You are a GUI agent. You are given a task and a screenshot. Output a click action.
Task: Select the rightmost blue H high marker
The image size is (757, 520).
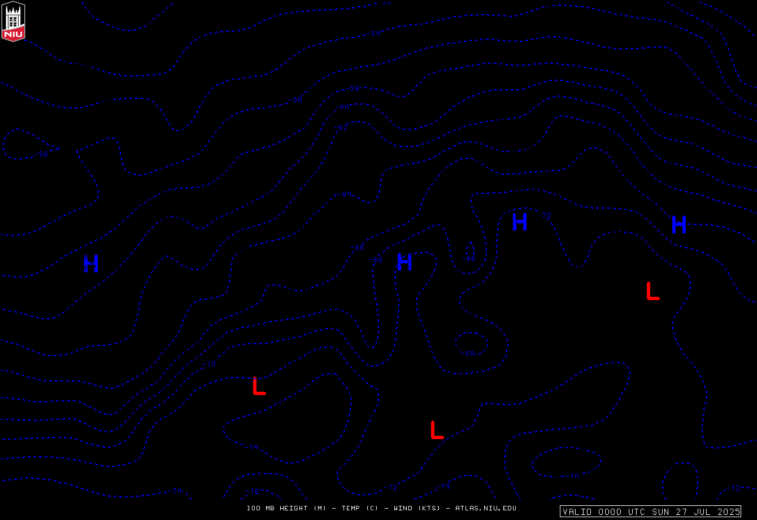679,224
